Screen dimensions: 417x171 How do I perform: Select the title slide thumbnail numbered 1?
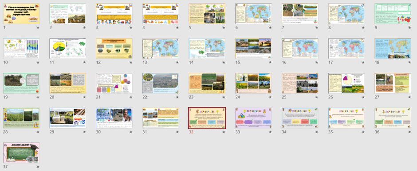(21, 14)
